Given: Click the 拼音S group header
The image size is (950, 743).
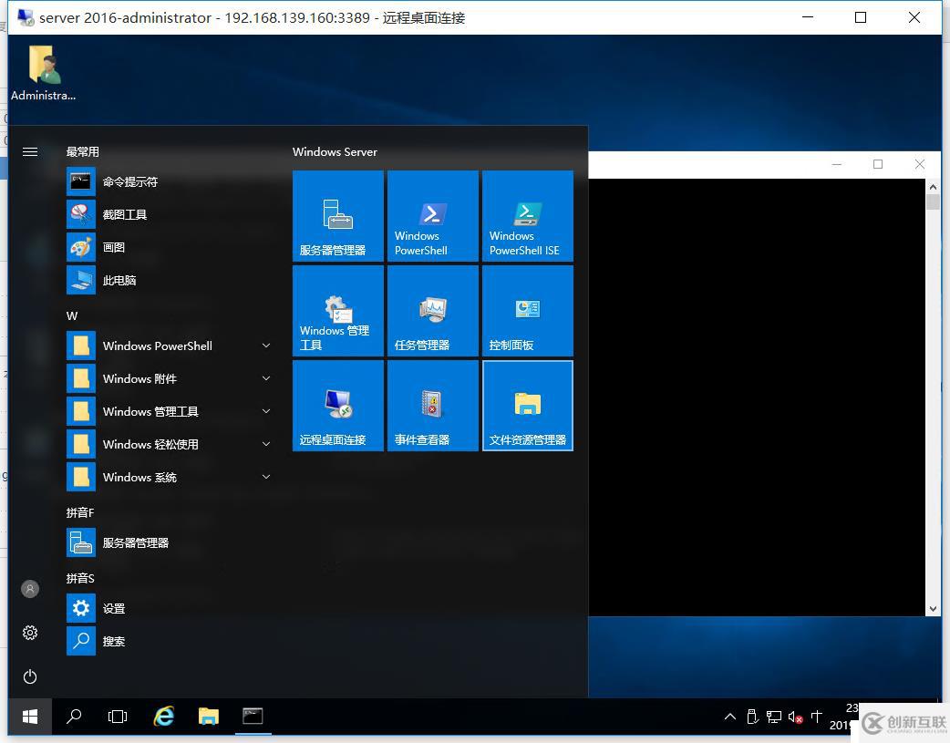Looking at the screenshot, I should coord(80,578).
